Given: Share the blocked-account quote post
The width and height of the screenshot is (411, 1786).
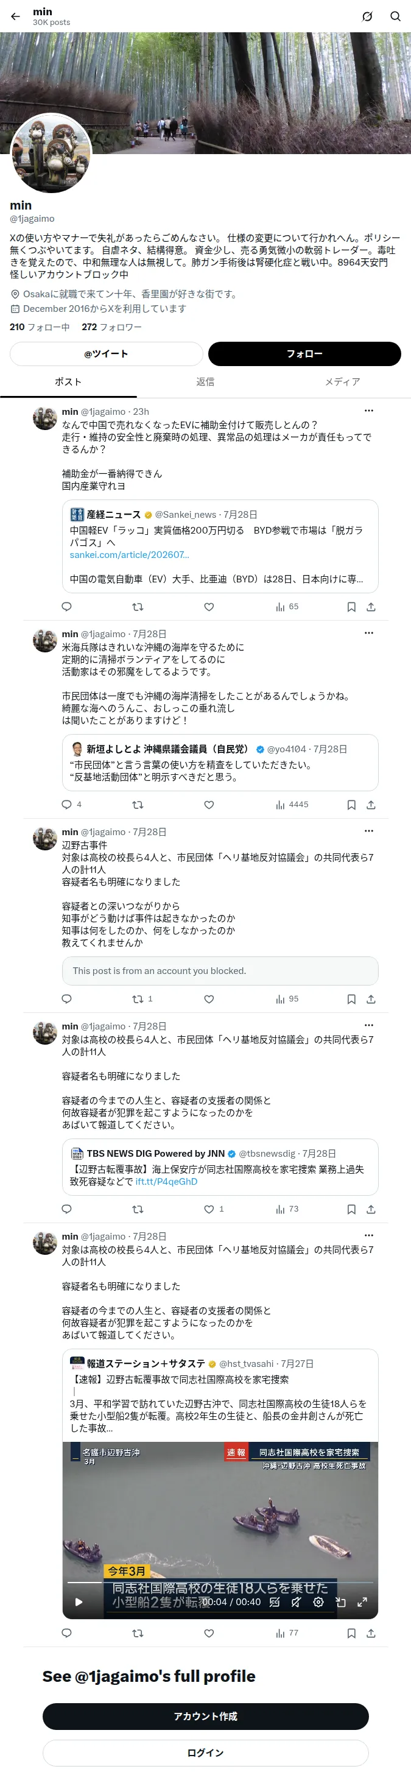Looking at the screenshot, I should coord(371,999).
